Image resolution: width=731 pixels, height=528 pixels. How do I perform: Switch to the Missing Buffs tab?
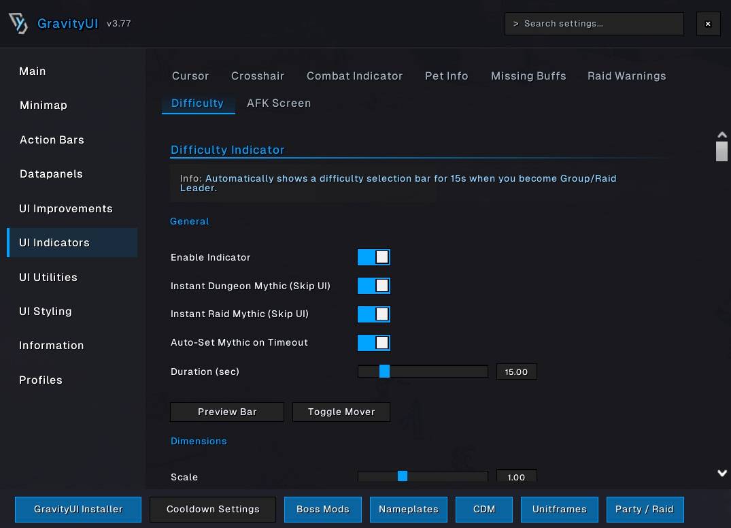click(528, 76)
